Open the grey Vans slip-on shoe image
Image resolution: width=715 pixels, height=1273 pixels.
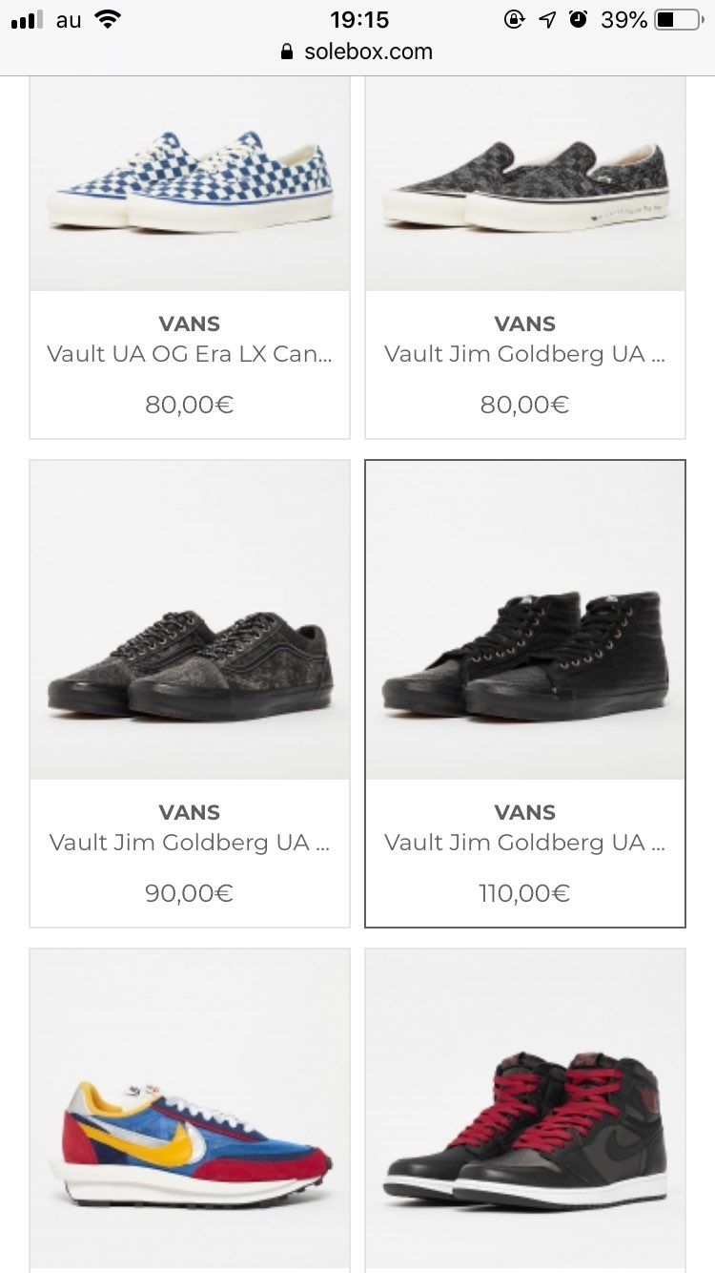point(525,183)
